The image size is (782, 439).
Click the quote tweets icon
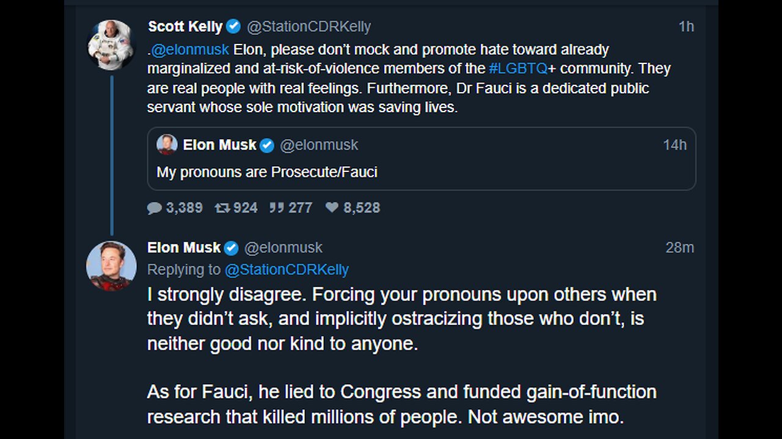tap(277, 208)
